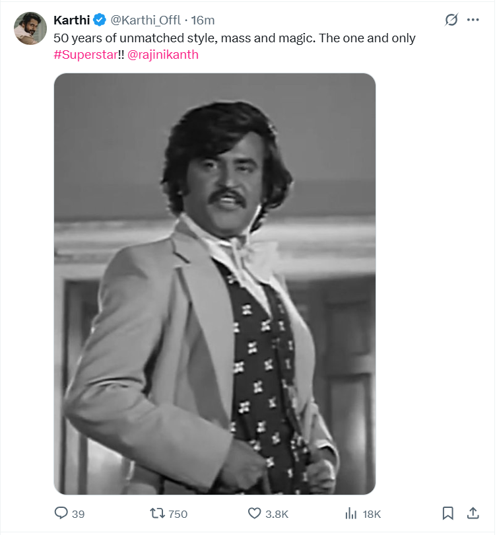Repost the tweet using the retweet icon
497x535 pixels.
click(x=157, y=513)
